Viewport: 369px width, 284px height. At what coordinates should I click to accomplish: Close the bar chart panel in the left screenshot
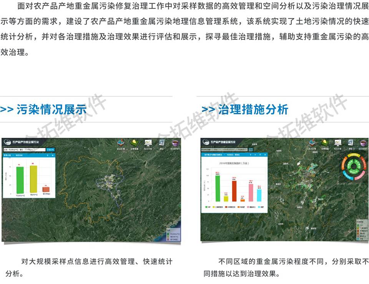click(53, 155)
